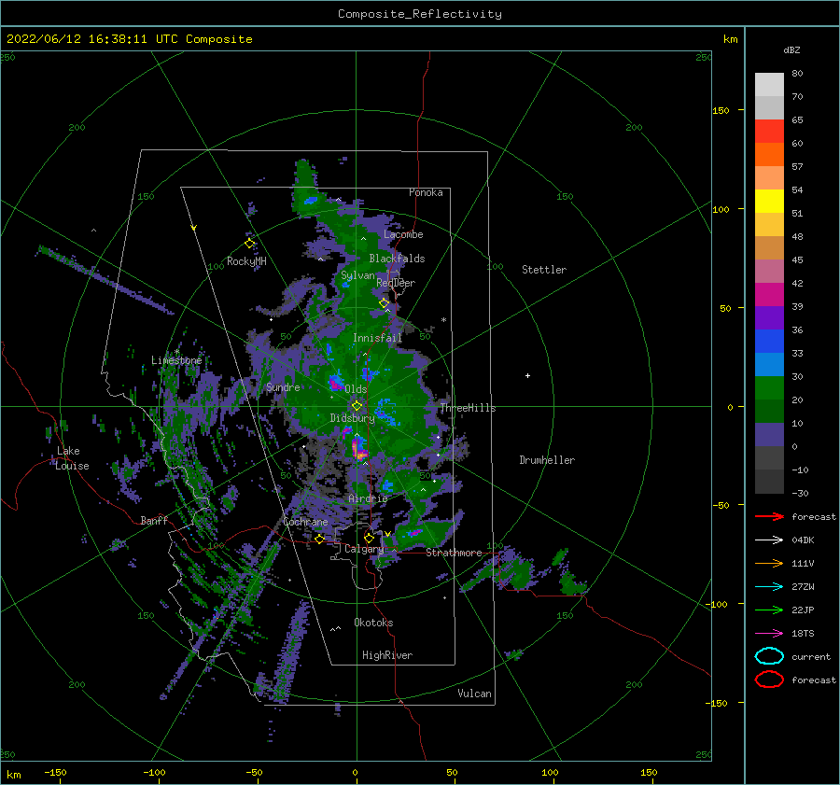
Task: Click the Blackfalds city label
Action: [x=397, y=259]
